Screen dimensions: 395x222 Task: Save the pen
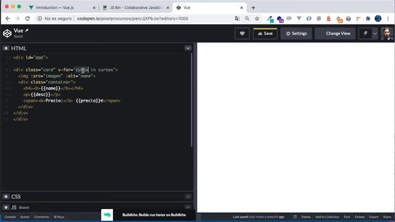265,33
